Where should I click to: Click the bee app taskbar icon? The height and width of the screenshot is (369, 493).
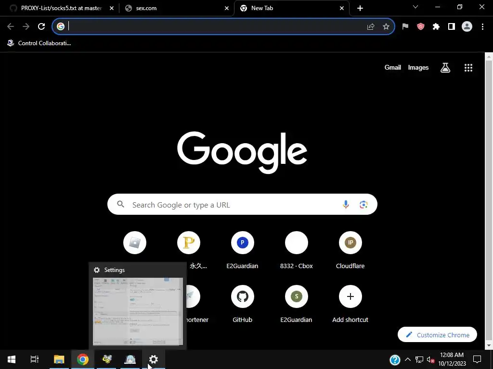(x=106, y=359)
